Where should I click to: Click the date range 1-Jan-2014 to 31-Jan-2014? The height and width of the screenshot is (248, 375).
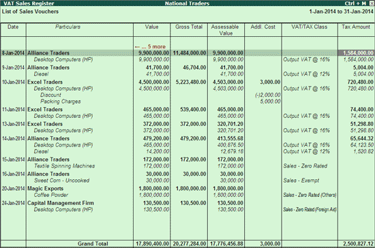coord(341,12)
